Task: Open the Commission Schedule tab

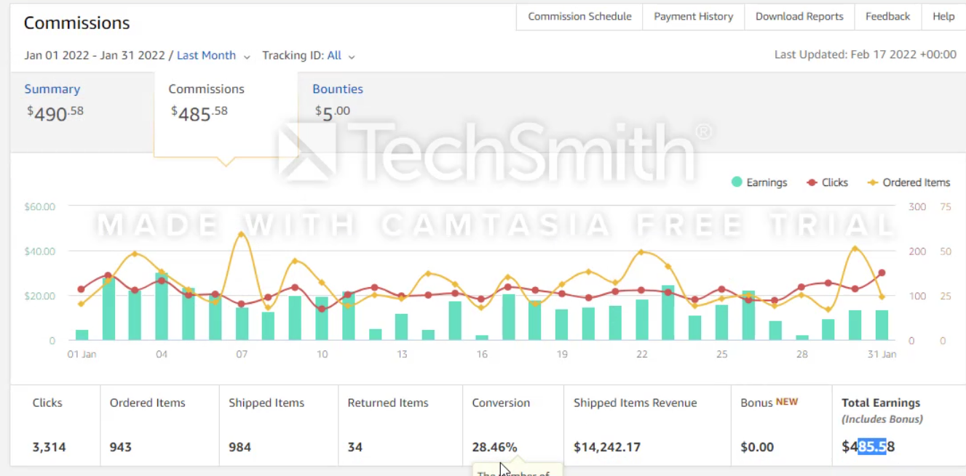Action: click(579, 17)
